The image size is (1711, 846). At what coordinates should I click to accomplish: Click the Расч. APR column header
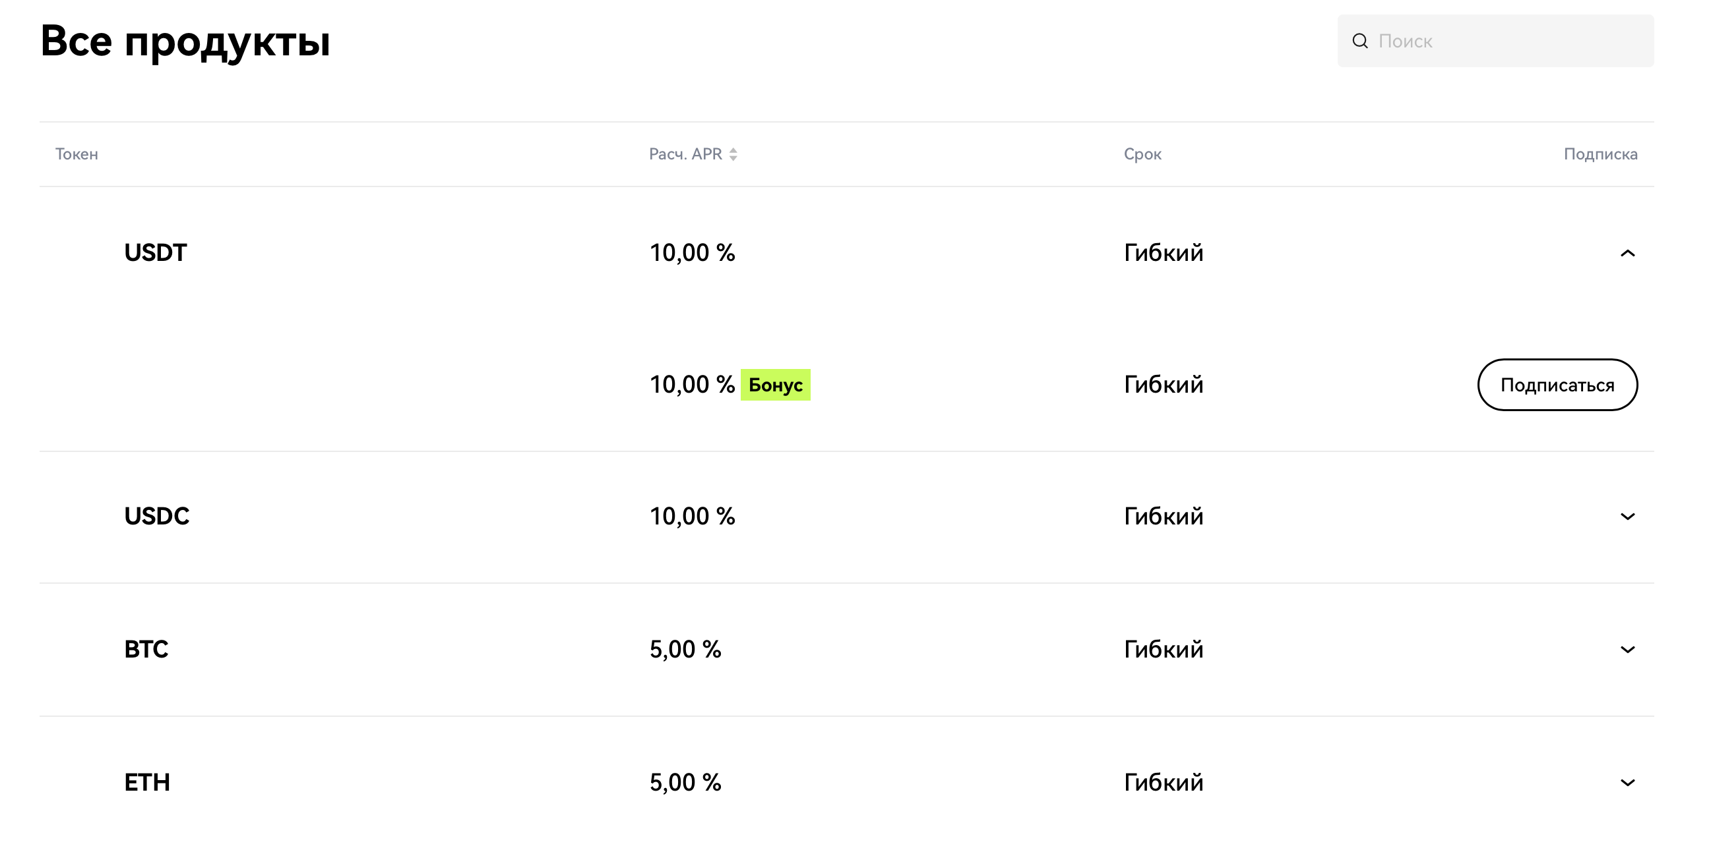pos(685,154)
